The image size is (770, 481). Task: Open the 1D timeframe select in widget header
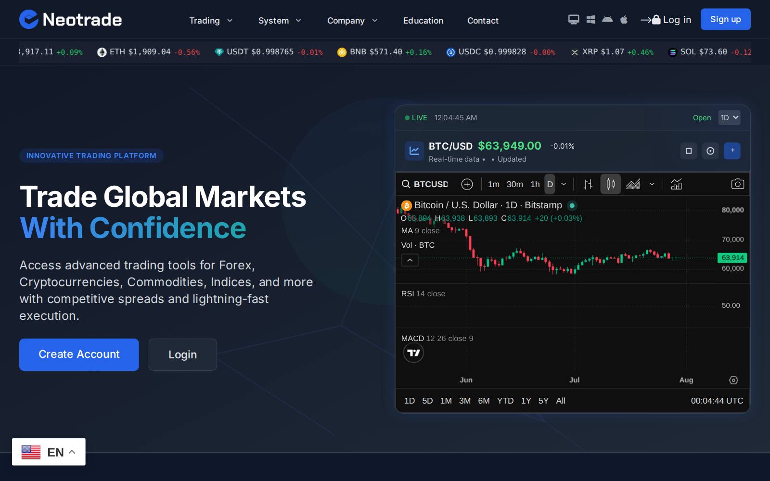(x=730, y=117)
